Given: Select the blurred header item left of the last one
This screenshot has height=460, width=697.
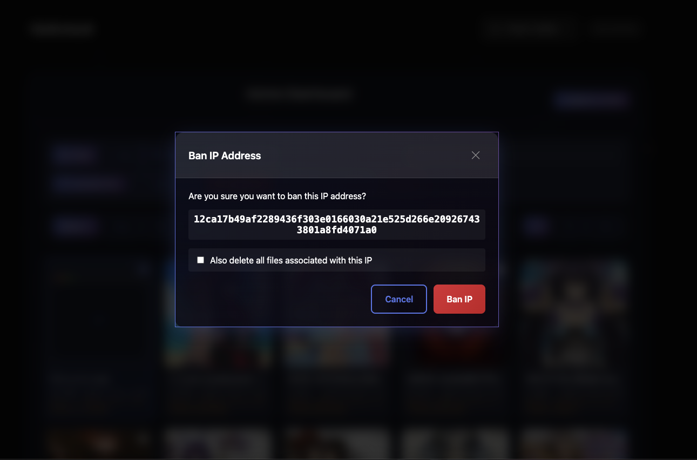Looking at the screenshot, I should pos(527,29).
